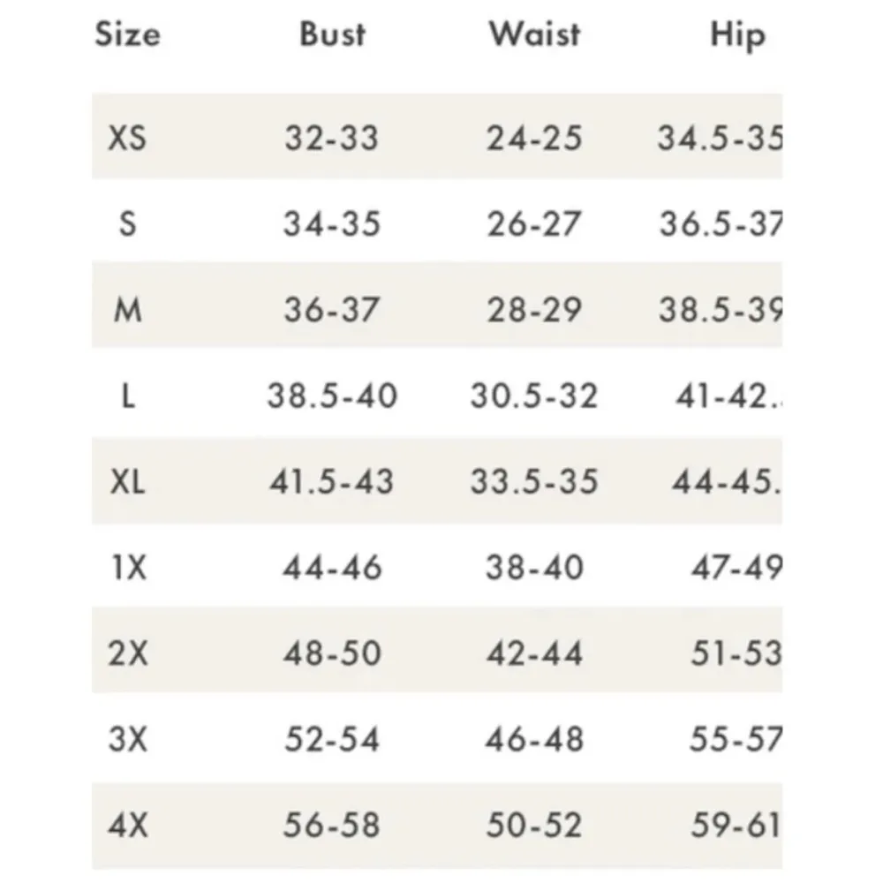Click the waist value 50-52
Screen dimensions: 883x883
534,826
